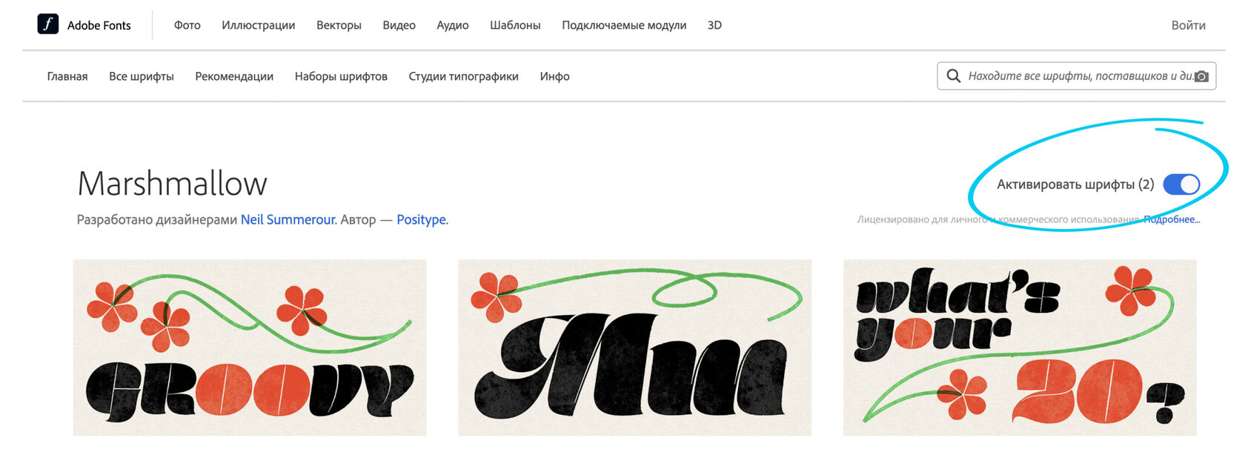1245x455 pixels.
Task: Open the Фото menu item
Action: tap(187, 25)
